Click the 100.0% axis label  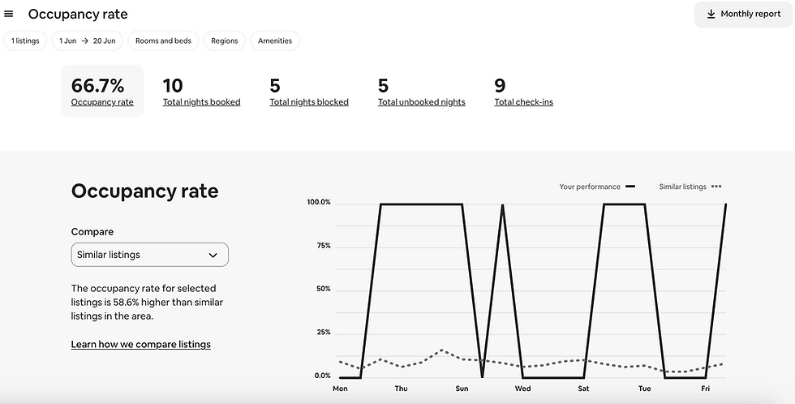pyautogui.click(x=318, y=202)
